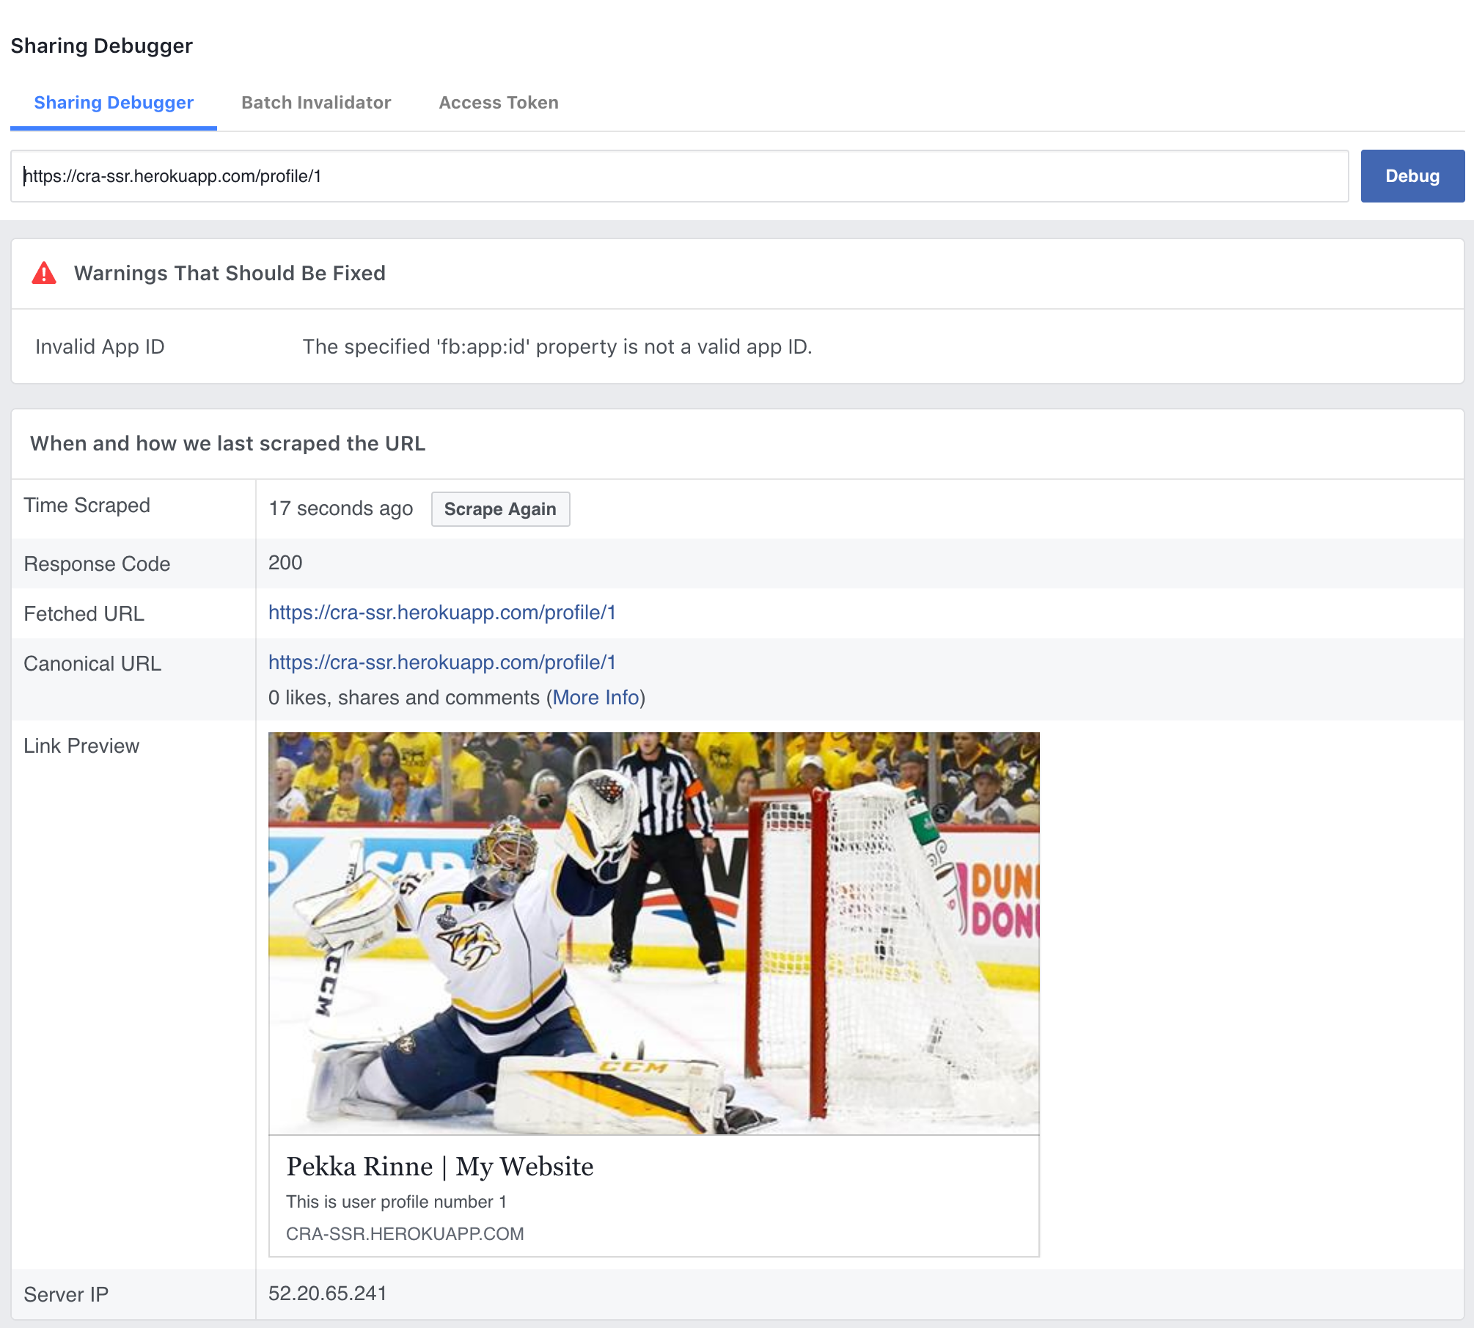This screenshot has height=1328, width=1474.
Task: Open the Access Token tab
Action: point(499,103)
